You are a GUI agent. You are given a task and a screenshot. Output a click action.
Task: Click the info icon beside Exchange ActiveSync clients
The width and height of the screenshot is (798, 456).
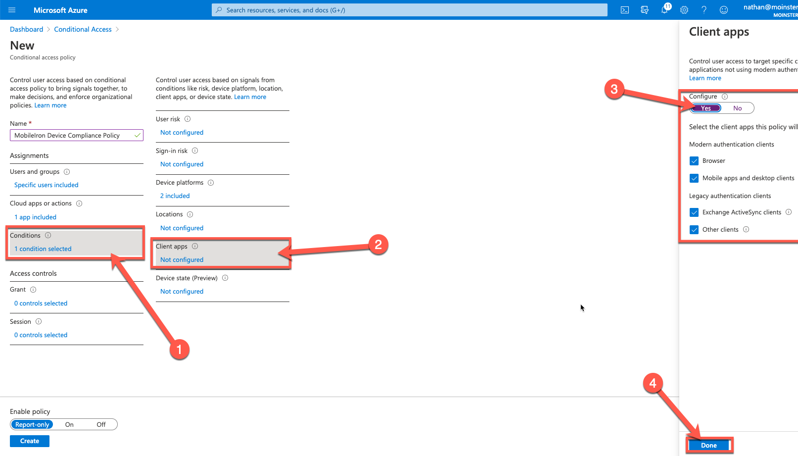click(x=788, y=212)
